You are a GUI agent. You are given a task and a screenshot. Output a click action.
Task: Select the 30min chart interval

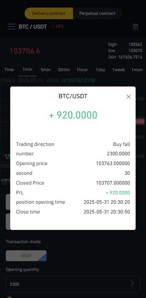[x=64, y=70]
